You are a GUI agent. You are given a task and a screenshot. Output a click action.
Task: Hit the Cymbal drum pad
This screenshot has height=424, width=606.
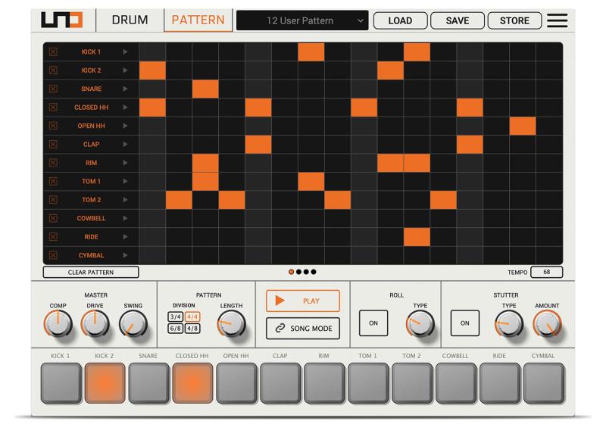click(x=544, y=383)
